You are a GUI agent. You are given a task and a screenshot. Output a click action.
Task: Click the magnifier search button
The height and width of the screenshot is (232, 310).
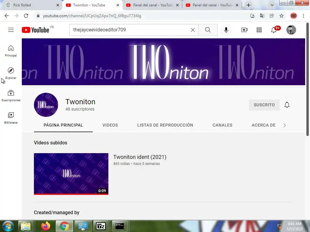coord(208,30)
